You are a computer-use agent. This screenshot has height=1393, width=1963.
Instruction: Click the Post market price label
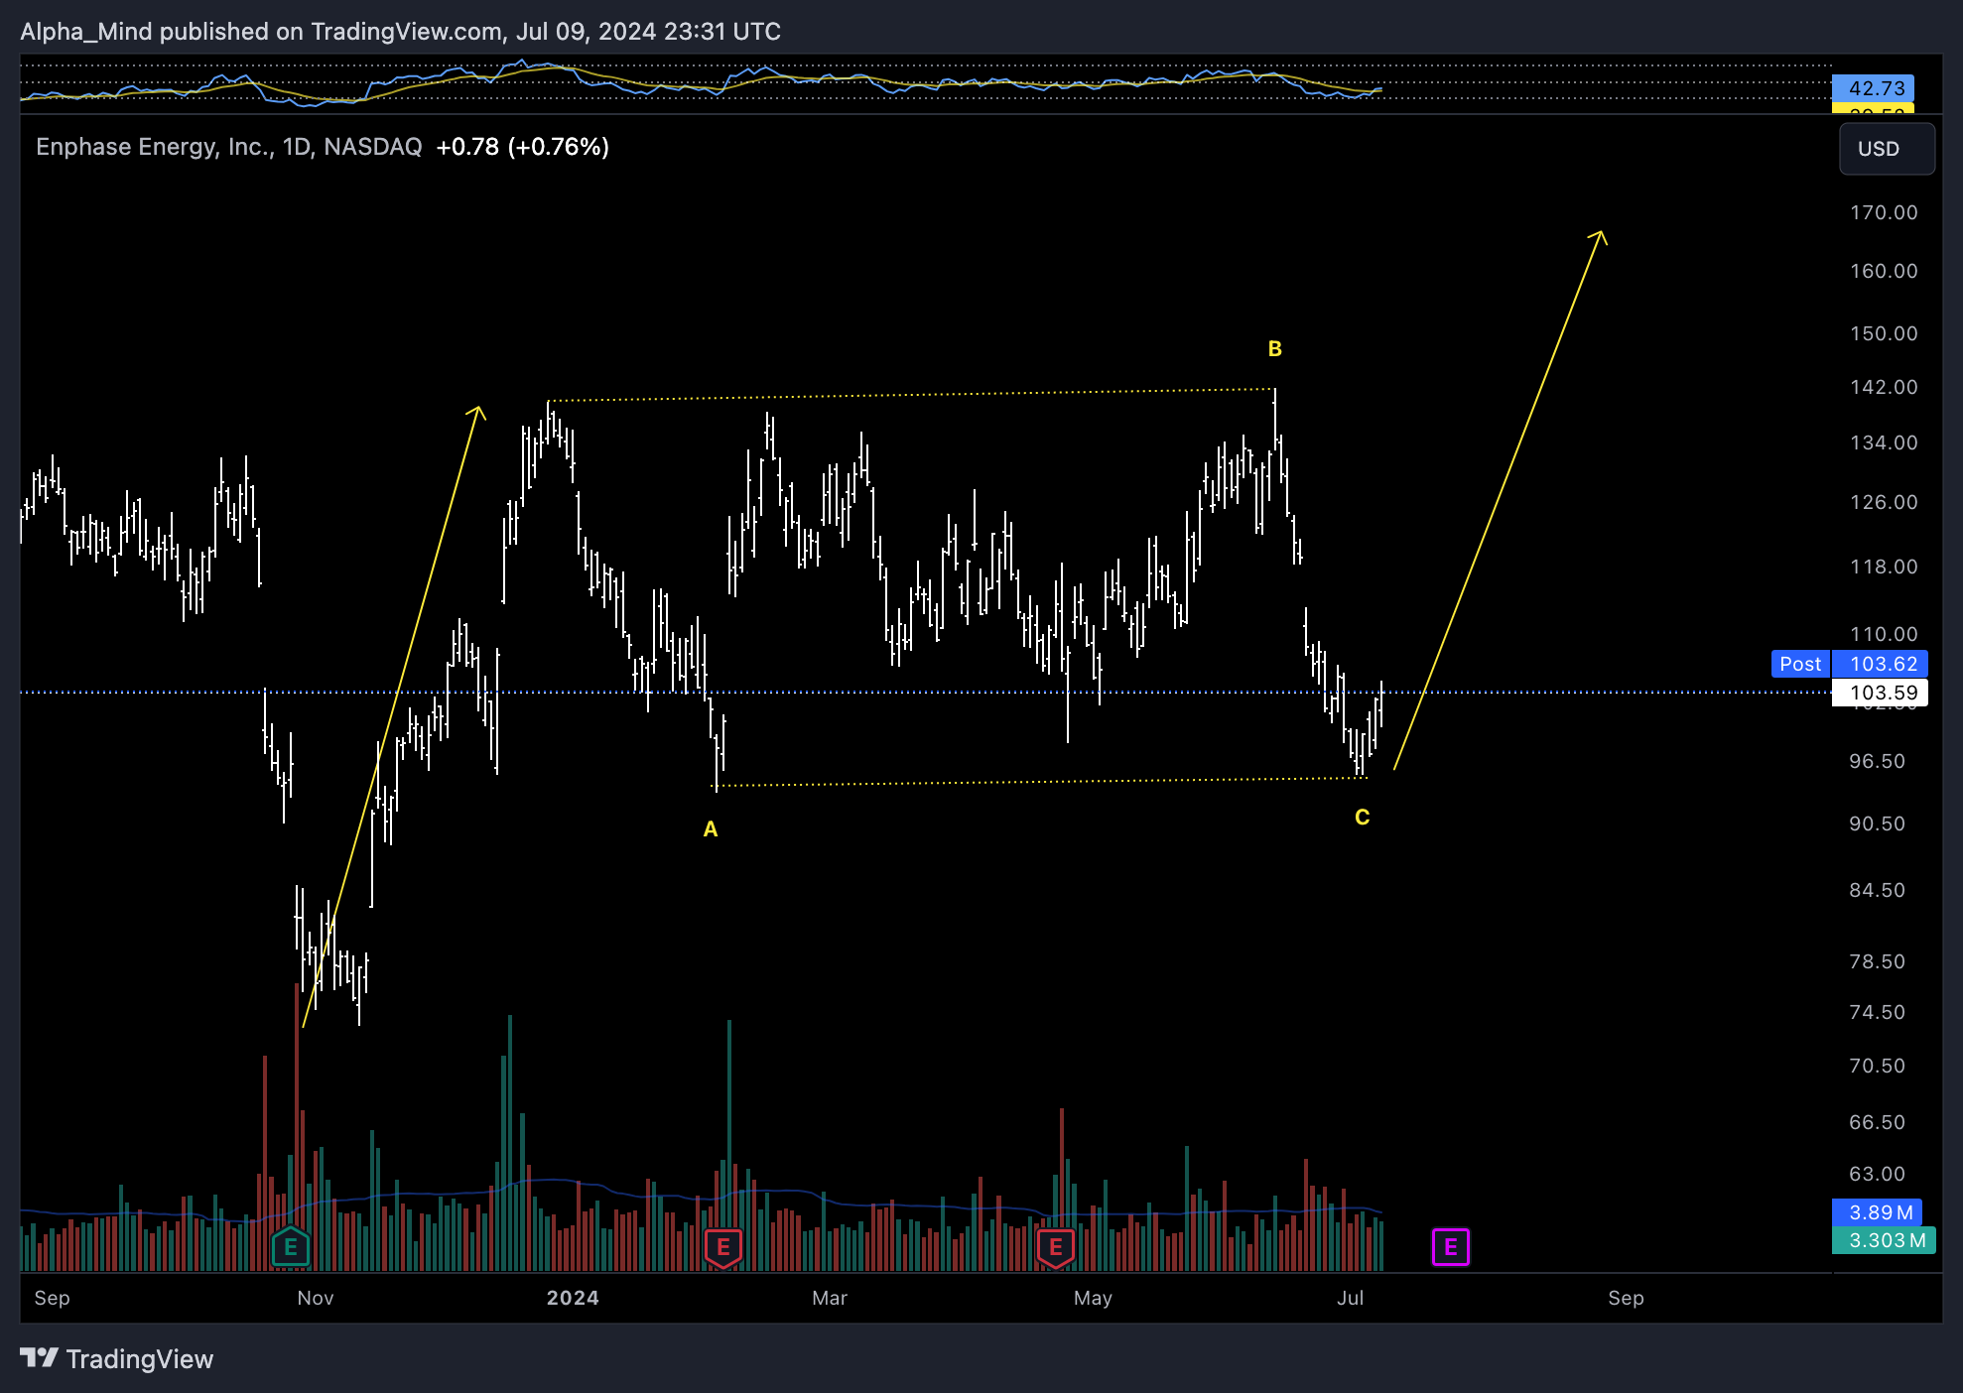pyautogui.click(x=1800, y=664)
